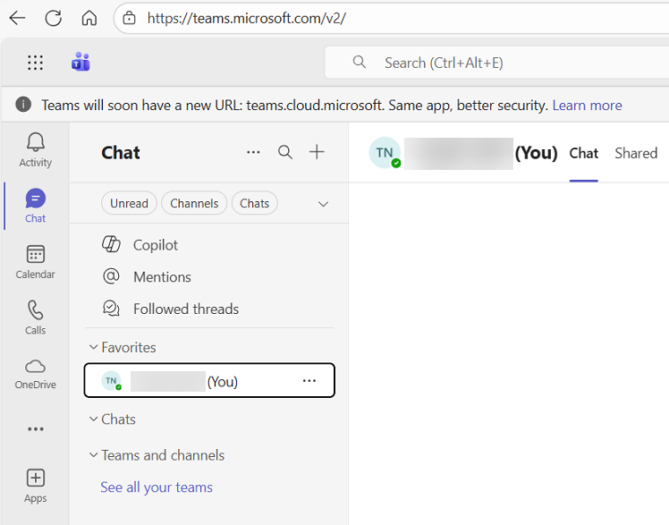Open more chat list options menu
The height and width of the screenshot is (525, 669).
pos(254,152)
